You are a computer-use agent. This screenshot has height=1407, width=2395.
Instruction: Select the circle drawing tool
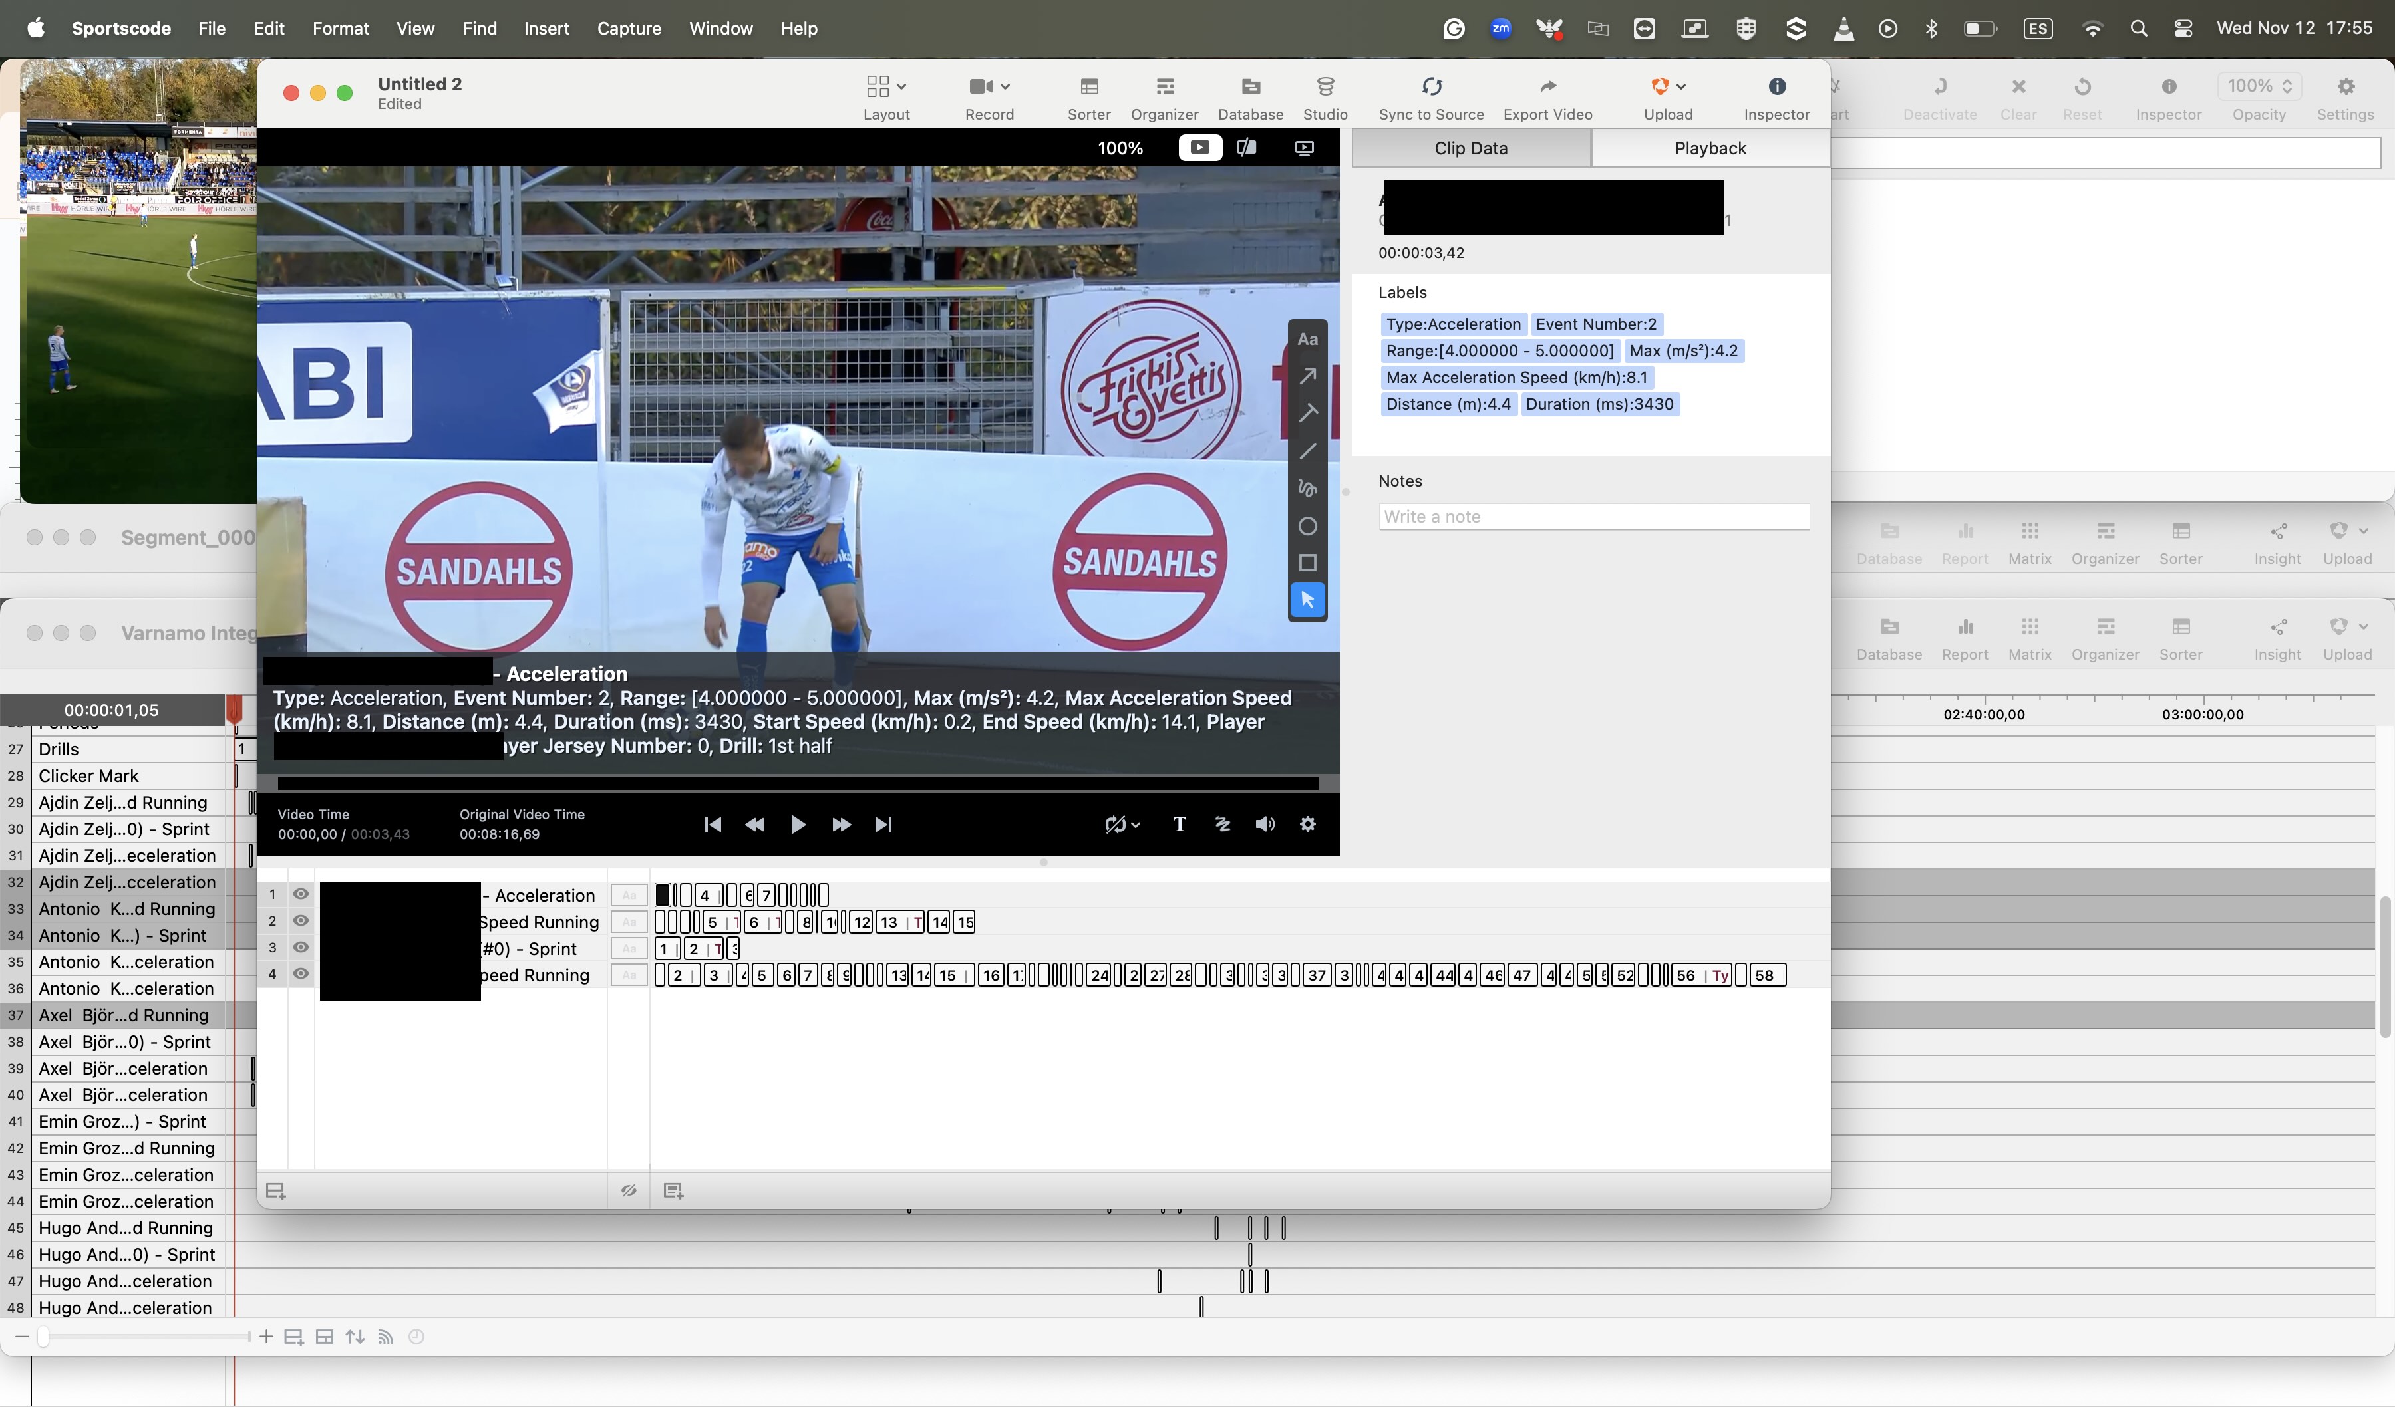tap(1308, 525)
